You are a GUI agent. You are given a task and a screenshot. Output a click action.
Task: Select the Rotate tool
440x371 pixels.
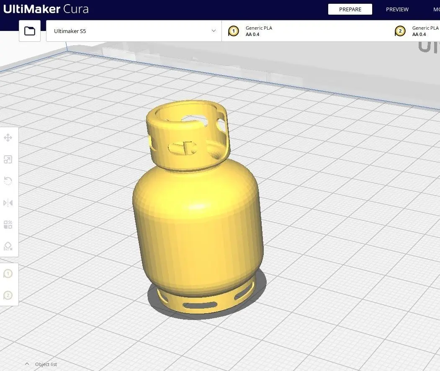8,181
